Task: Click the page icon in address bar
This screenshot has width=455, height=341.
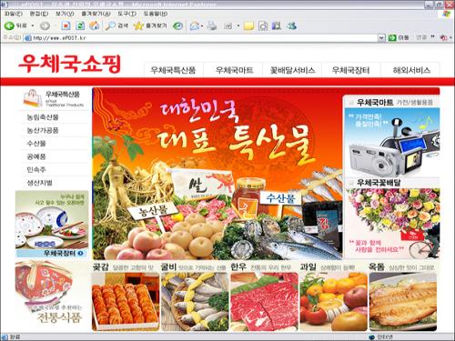Action: (28, 38)
